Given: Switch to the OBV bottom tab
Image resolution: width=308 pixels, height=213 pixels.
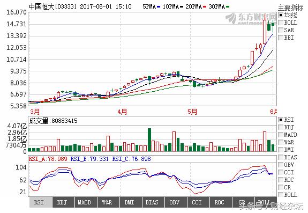Looking at the screenshot, I should coord(176,202).
